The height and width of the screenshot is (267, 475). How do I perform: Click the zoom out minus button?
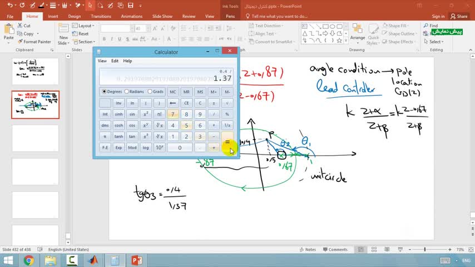409,249
